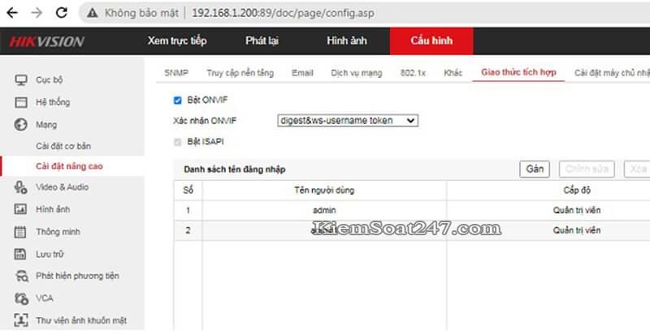The height and width of the screenshot is (335, 650).
Task: Toggle the Bật ISAPI checkbox
Action: (177, 142)
